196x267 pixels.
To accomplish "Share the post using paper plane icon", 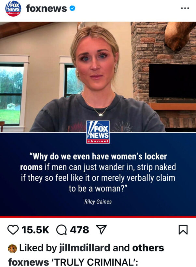I will tap(101, 229).
